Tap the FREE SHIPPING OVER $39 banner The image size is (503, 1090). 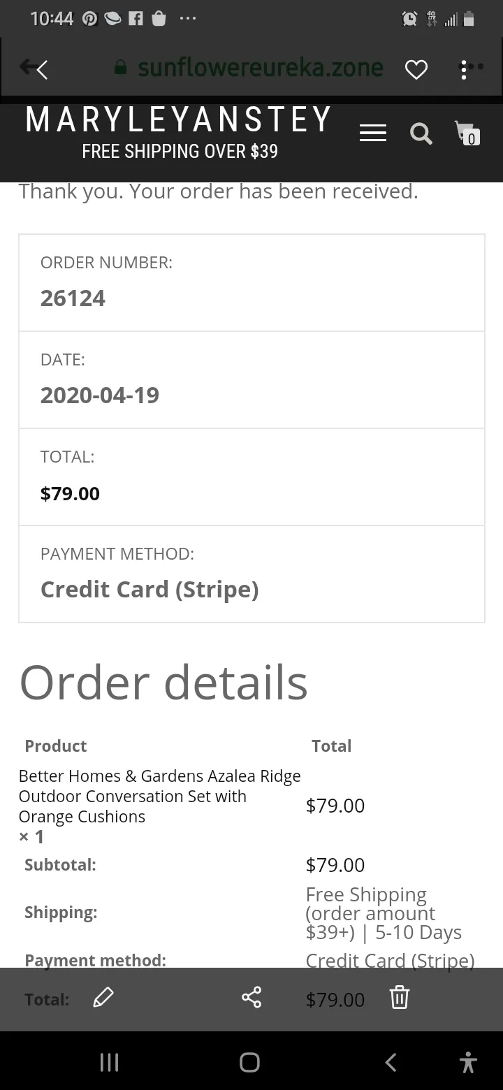[180, 151]
